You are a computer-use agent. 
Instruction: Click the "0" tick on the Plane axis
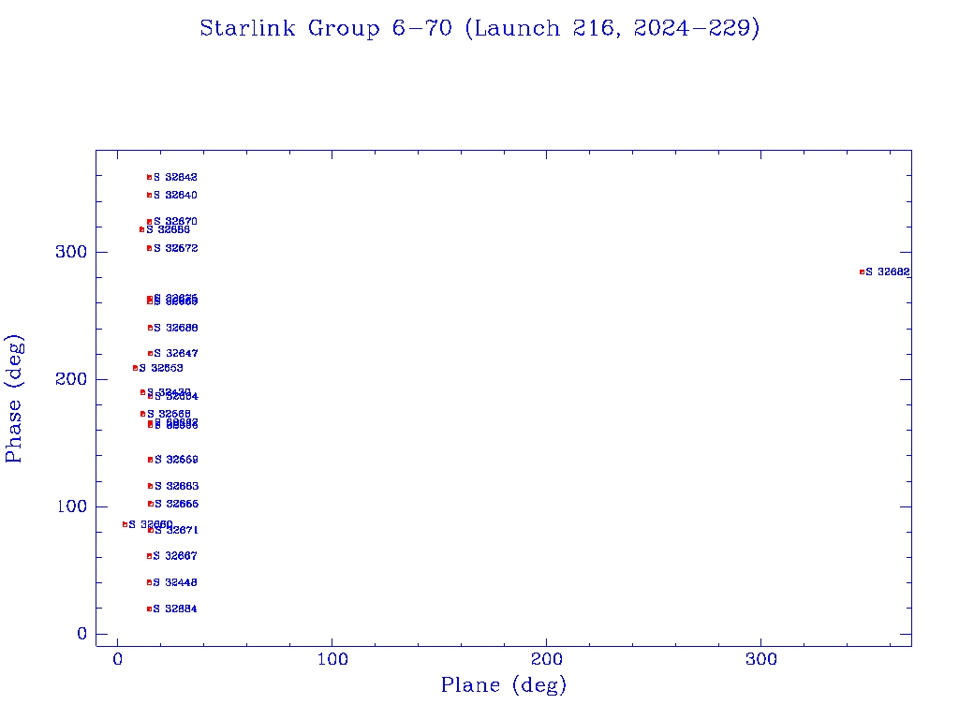click(117, 659)
